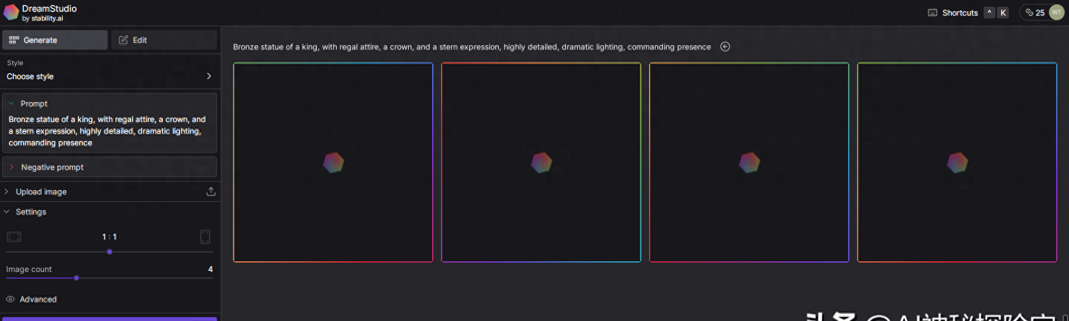Screen dimensions: 1069x321
Task: Click the aspect ratio slider handle
Action: point(109,252)
